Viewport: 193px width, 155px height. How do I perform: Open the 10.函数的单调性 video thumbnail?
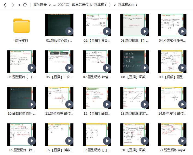point(20,98)
